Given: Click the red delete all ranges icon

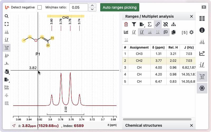Looking at the screenshot, I should 126,25.
